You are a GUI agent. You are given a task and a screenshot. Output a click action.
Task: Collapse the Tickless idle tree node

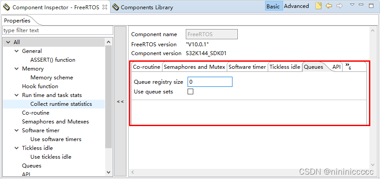coord(16,148)
